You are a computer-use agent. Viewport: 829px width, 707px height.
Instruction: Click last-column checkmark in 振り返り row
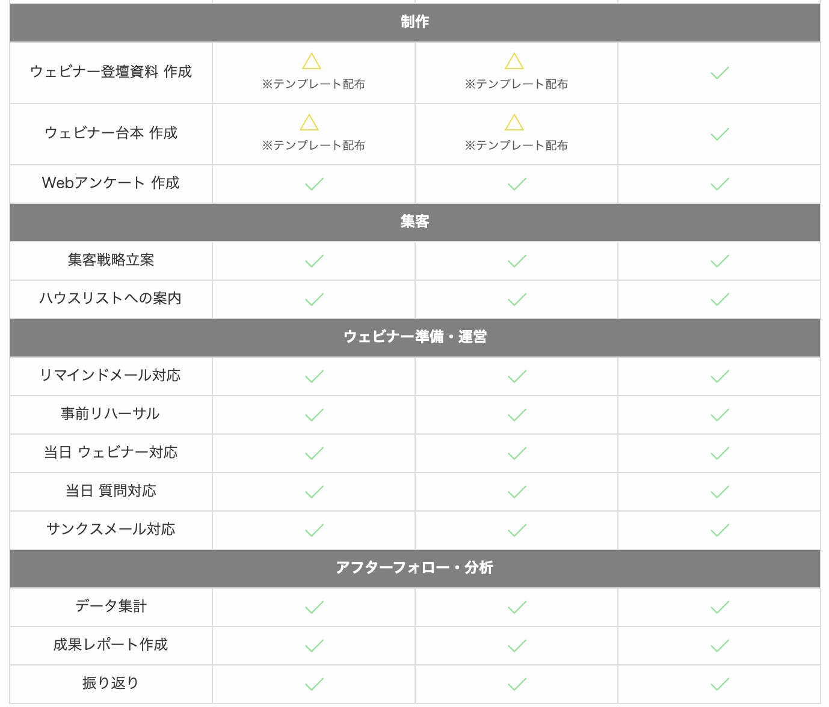pyautogui.click(x=720, y=684)
